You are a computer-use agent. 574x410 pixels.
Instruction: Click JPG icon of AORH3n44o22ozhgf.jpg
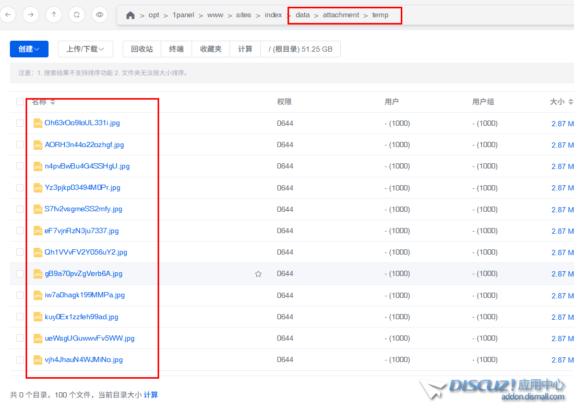(x=38, y=144)
